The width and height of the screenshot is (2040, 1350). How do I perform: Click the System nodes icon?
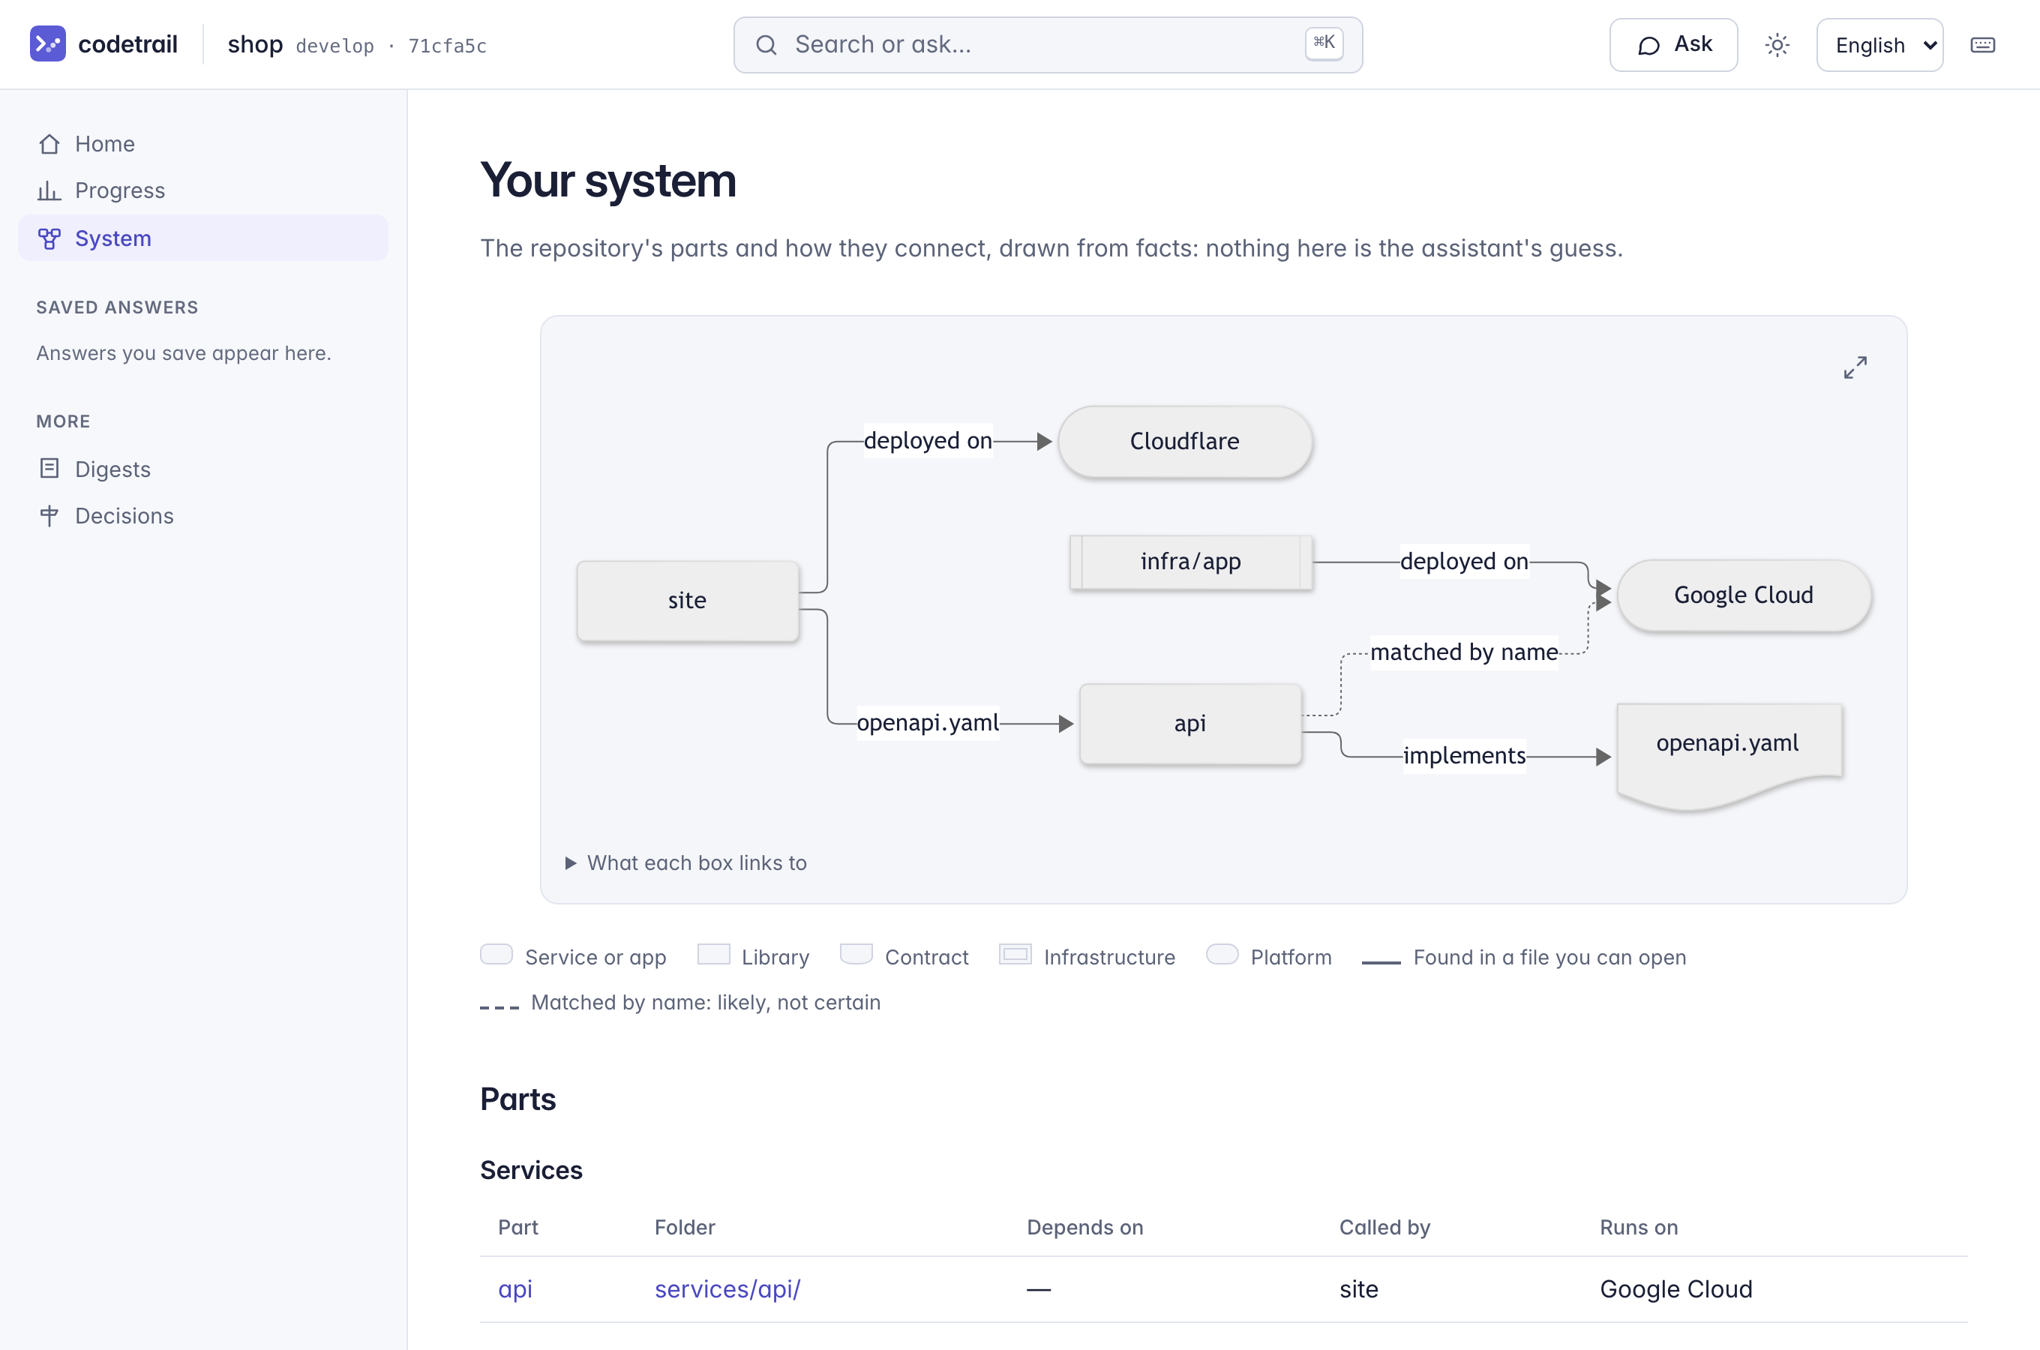pos(49,238)
